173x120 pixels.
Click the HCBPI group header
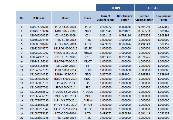coord(115,8)
